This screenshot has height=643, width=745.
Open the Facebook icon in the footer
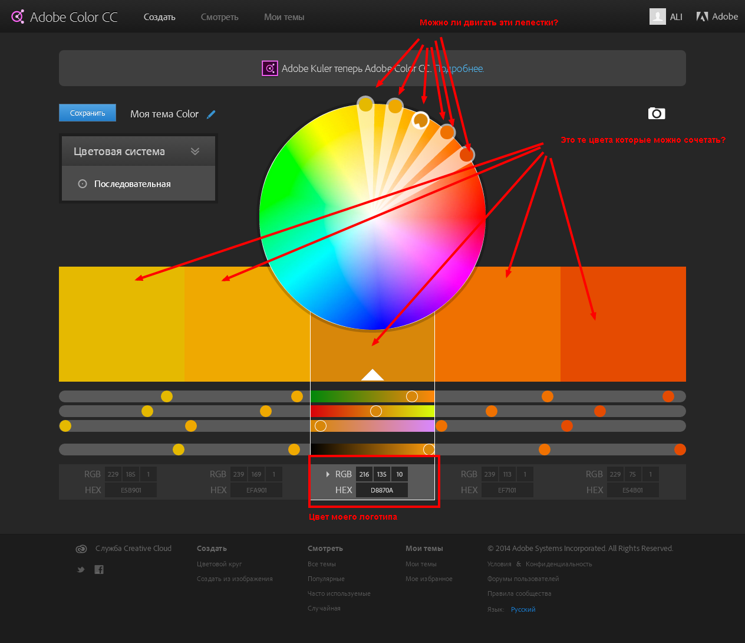click(99, 569)
